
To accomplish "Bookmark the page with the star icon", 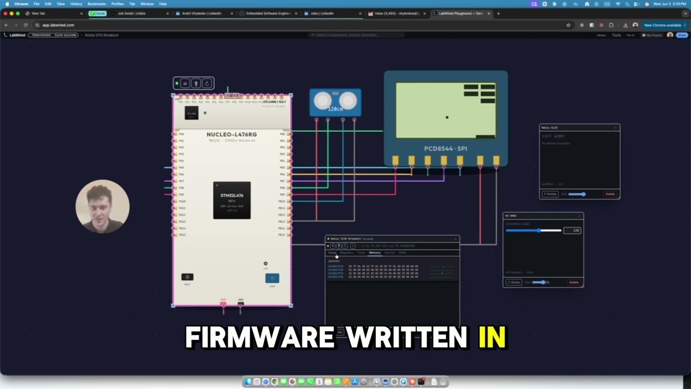I will pos(568,25).
